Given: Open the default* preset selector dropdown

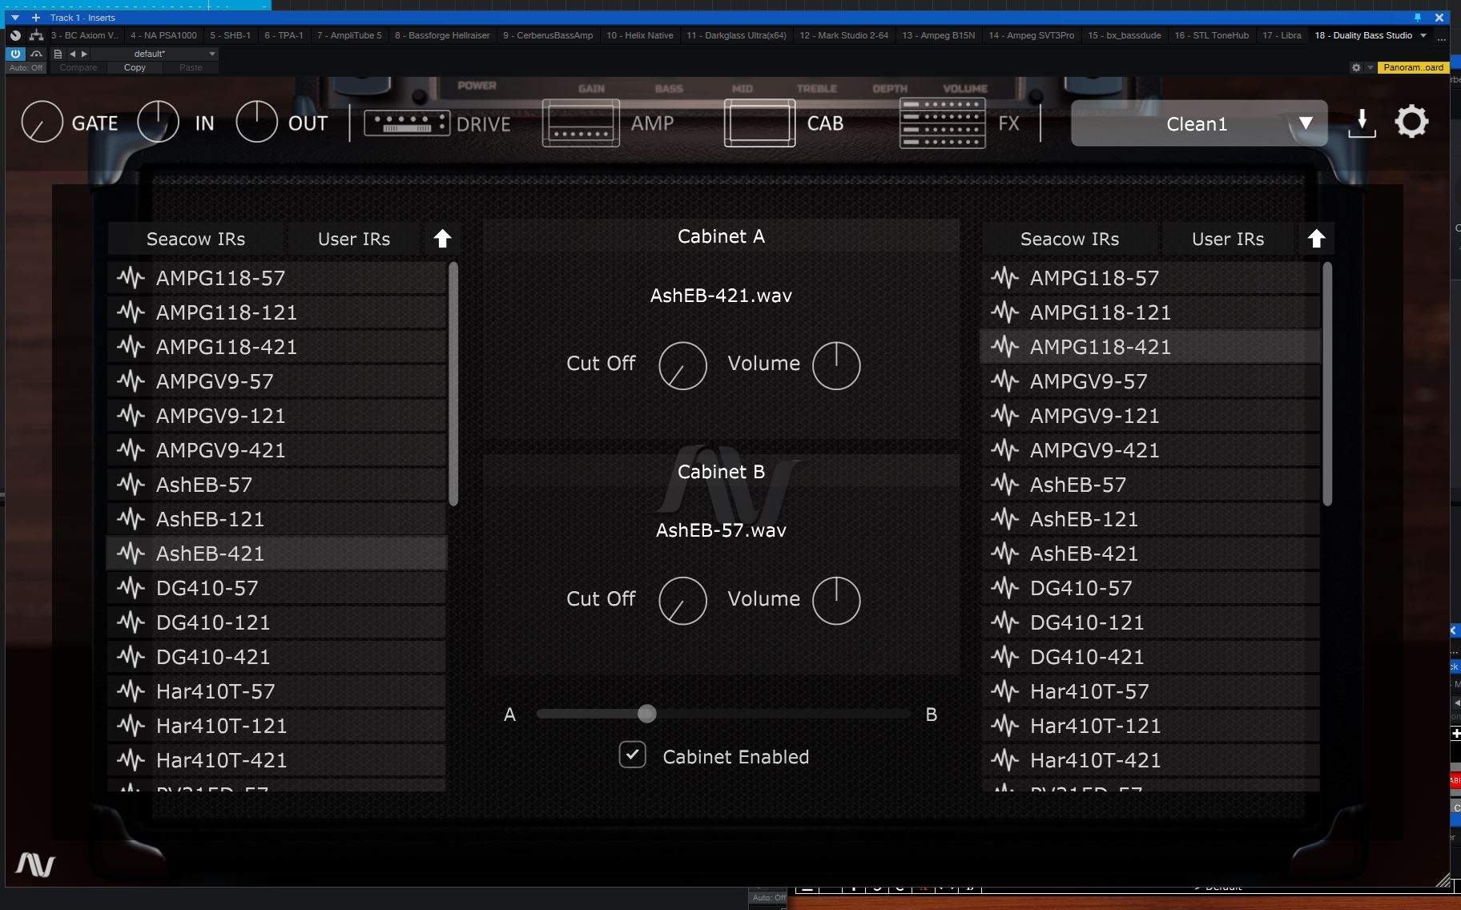Looking at the screenshot, I should click(155, 54).
